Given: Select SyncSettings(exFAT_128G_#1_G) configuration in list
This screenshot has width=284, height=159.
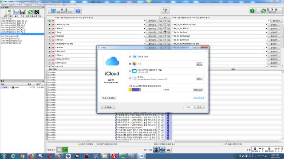Looking at the screenshot, I should [14, 21].
